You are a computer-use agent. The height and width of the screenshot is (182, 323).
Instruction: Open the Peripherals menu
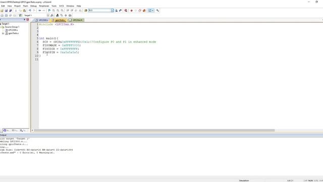click(44, 6)
